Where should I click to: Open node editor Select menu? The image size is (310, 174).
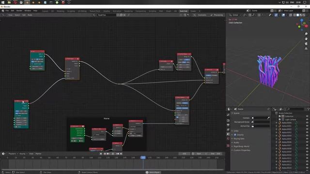17,15
